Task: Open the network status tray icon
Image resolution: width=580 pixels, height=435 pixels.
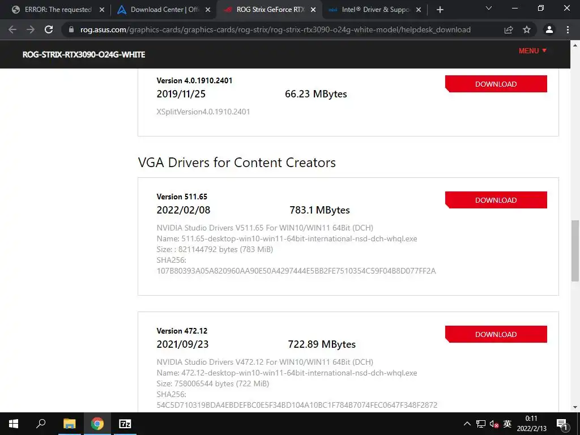Action: pyautogui.click(x=480, y=424)
